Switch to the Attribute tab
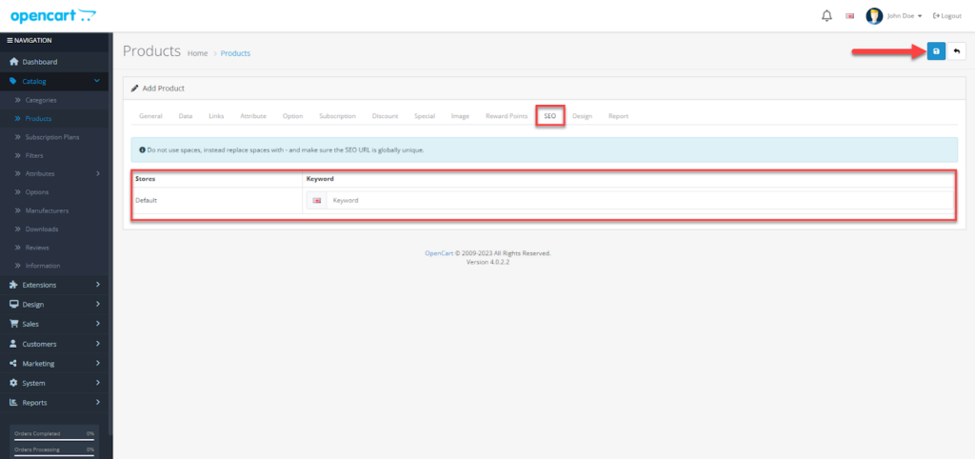This screenshot has width=975, height=459. coord(253,116)
